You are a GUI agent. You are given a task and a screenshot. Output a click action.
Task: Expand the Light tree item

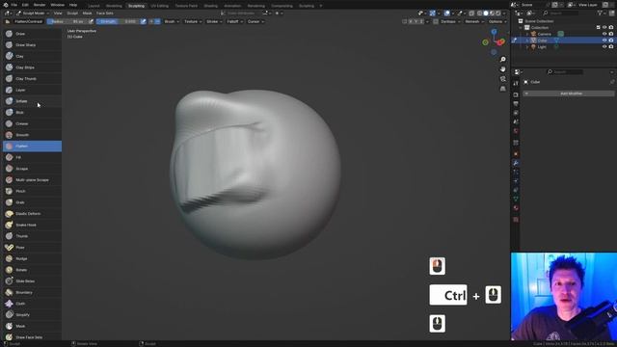[527, 47]
